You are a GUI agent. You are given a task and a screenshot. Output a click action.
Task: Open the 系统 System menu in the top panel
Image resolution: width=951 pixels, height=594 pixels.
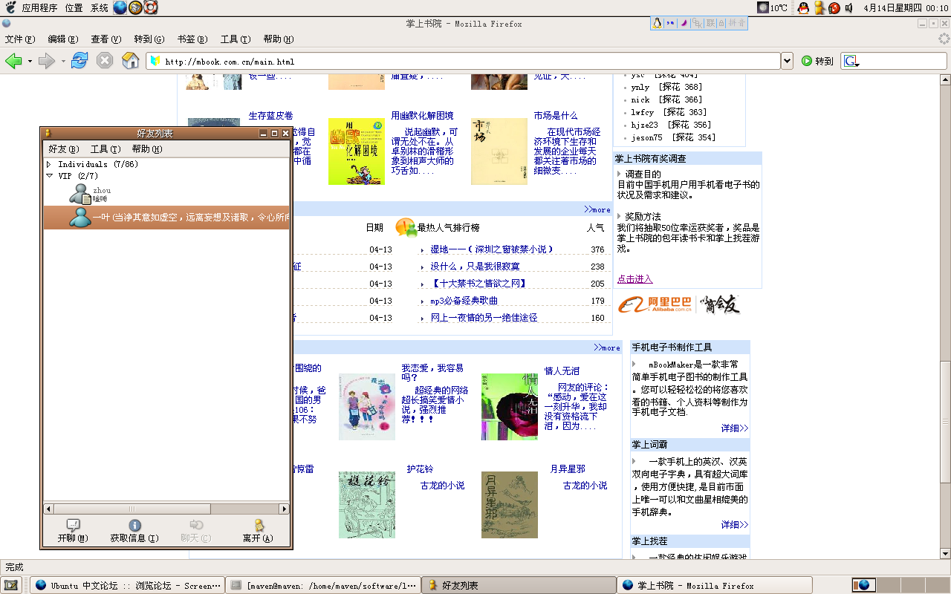[x=99, y=7]
